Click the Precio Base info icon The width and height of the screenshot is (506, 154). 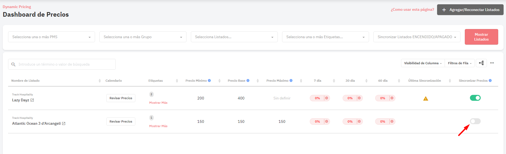coord(248,81)
